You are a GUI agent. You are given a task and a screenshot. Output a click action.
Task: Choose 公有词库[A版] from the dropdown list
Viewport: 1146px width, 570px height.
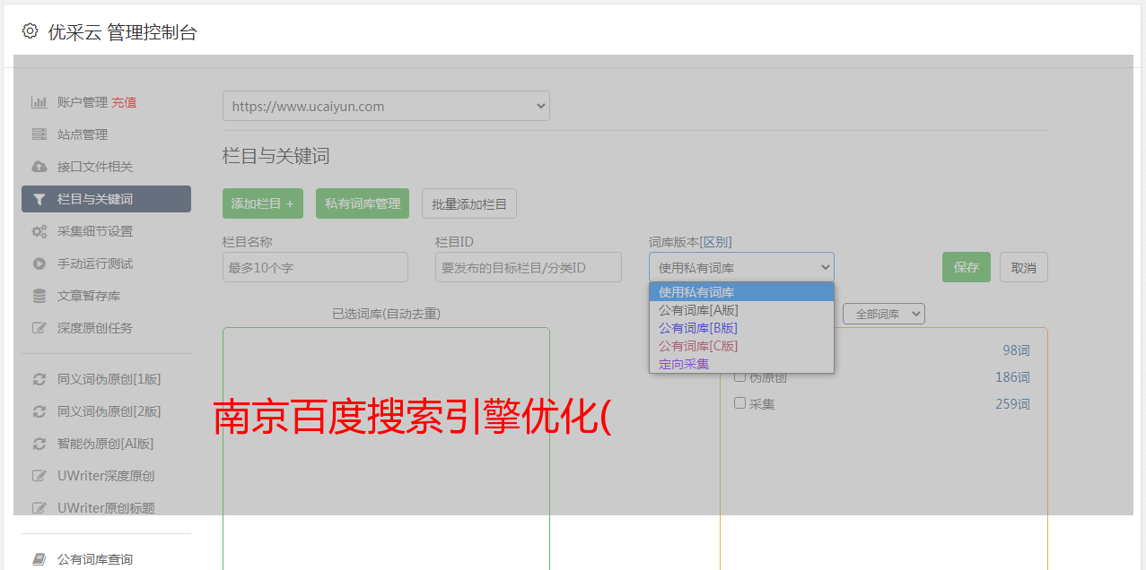698,310
